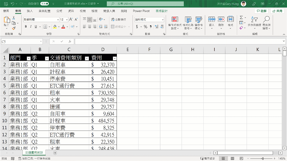Click the Cut scissors icon
The width and height of the screenshot is (287, 161).
[x=14, y=18]
